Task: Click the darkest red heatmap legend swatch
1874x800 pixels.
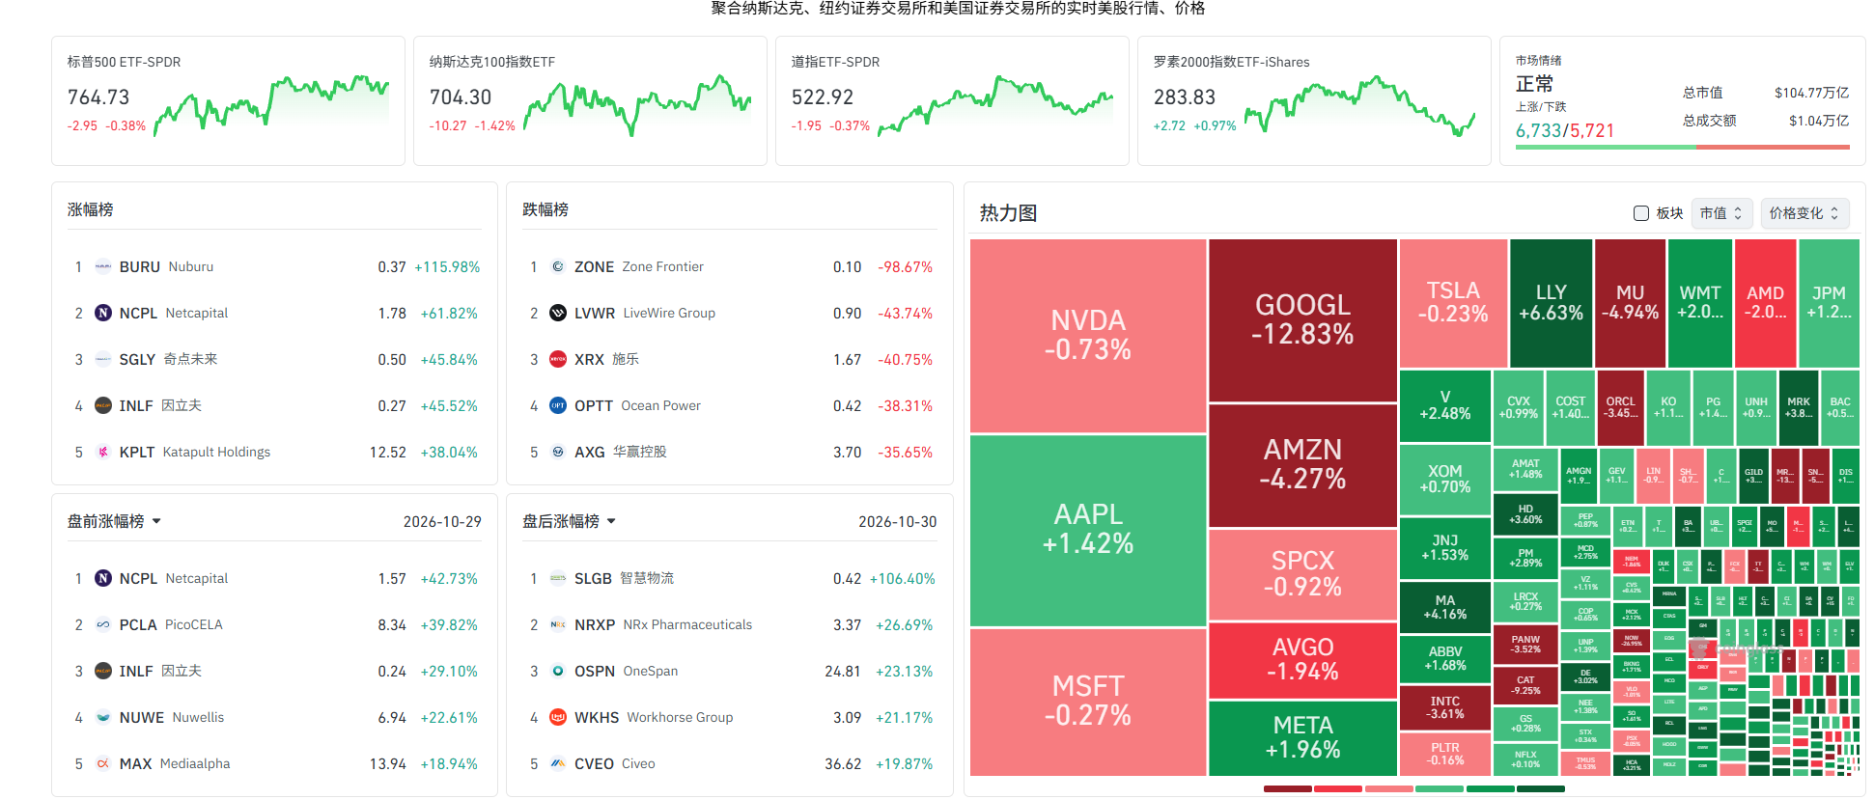Action: (x=1288, y=789)
